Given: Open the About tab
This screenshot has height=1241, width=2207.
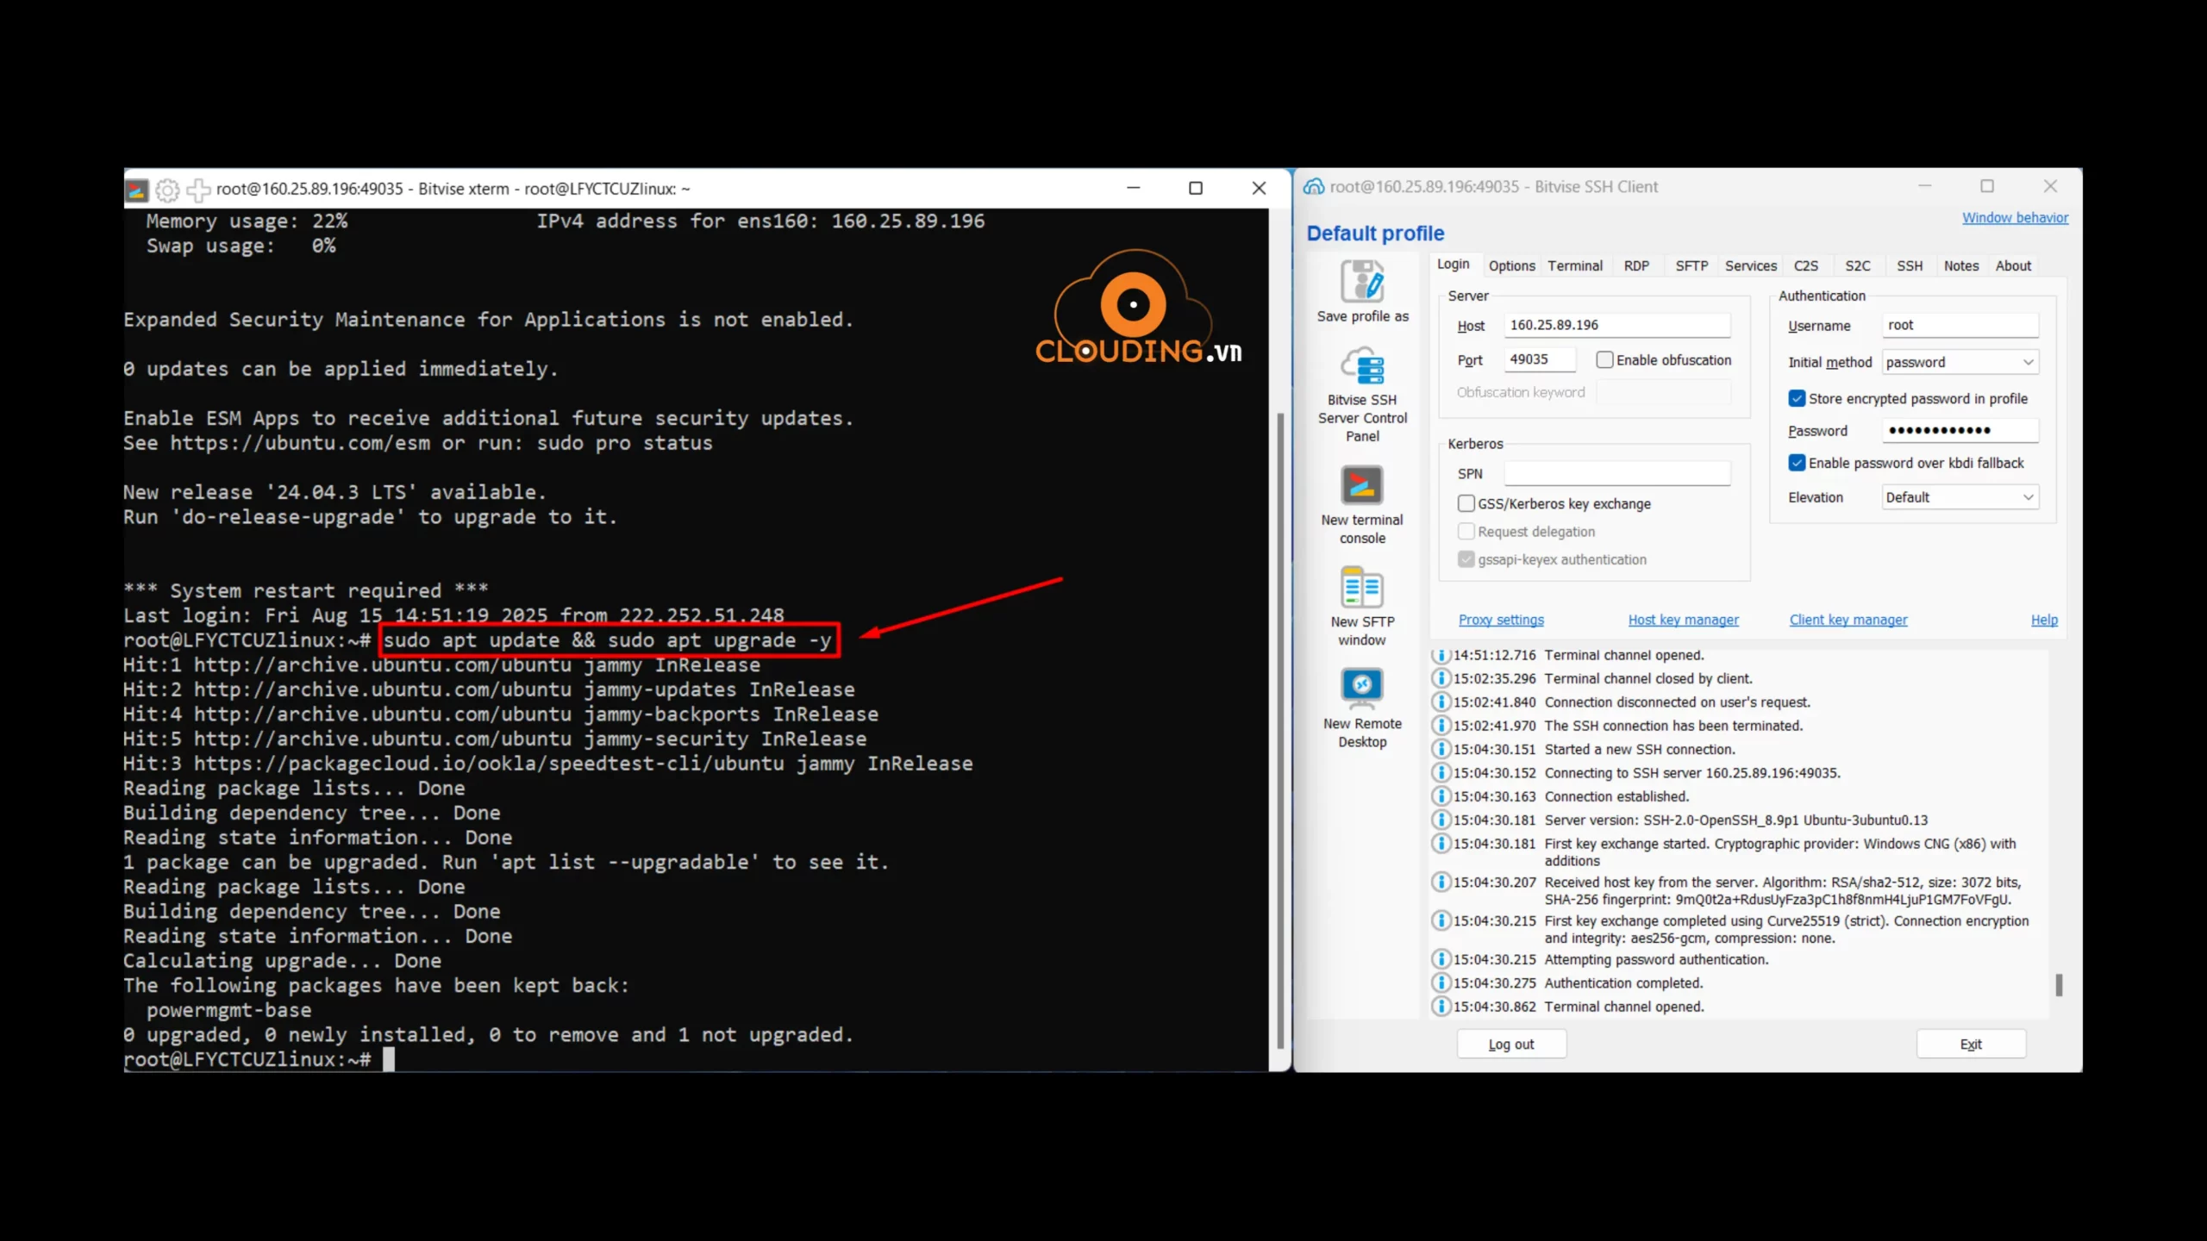Looking at the screenshot, I should tap(2013, 266).
